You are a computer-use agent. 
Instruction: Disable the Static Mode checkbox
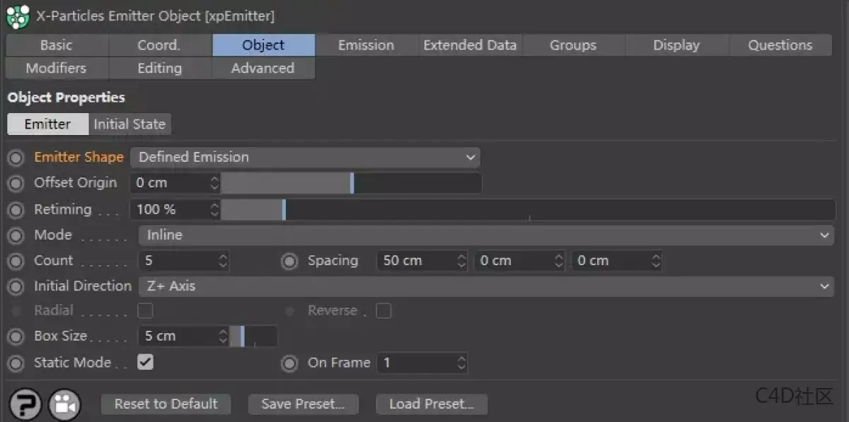145,363
